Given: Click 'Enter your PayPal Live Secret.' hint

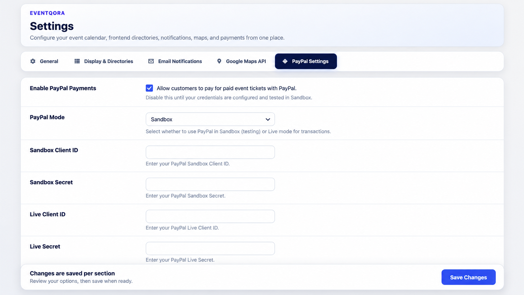Looking at the screenshot, I should click(180, 260).
